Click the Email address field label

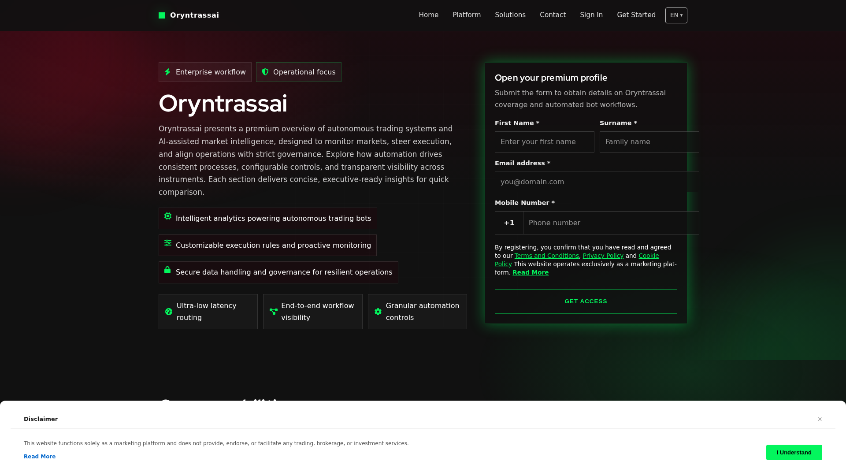pos(523,163)
